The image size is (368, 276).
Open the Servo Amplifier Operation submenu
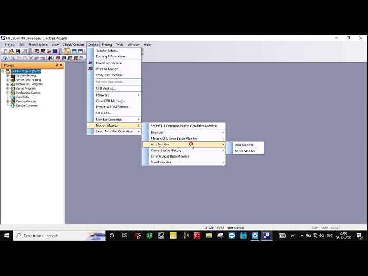(x=114, y=131)
